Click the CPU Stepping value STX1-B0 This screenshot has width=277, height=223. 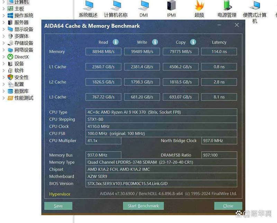161,119
